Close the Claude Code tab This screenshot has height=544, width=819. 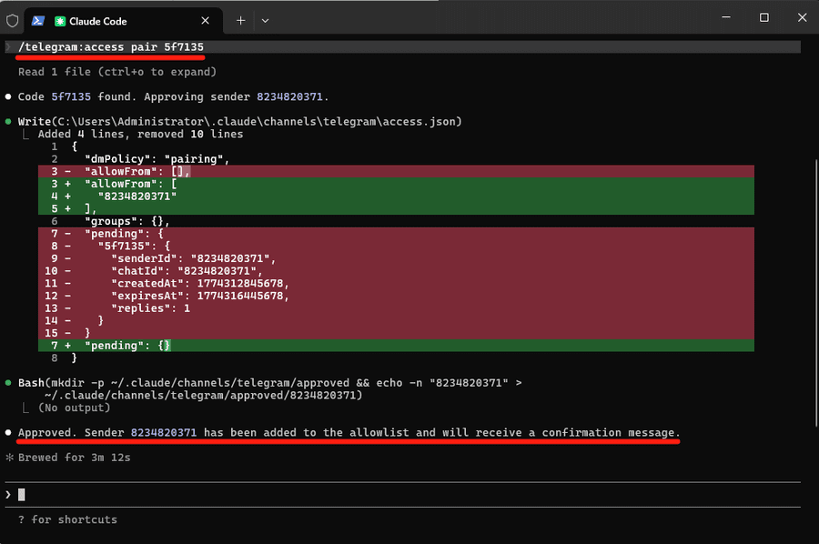206,21
